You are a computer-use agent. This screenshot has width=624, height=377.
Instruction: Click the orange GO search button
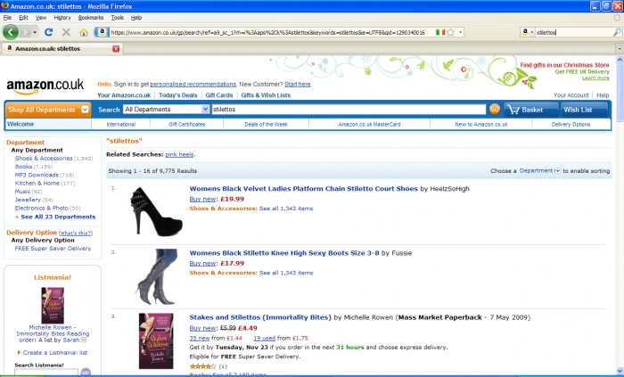pyautogui.click(x=494, y=110)
